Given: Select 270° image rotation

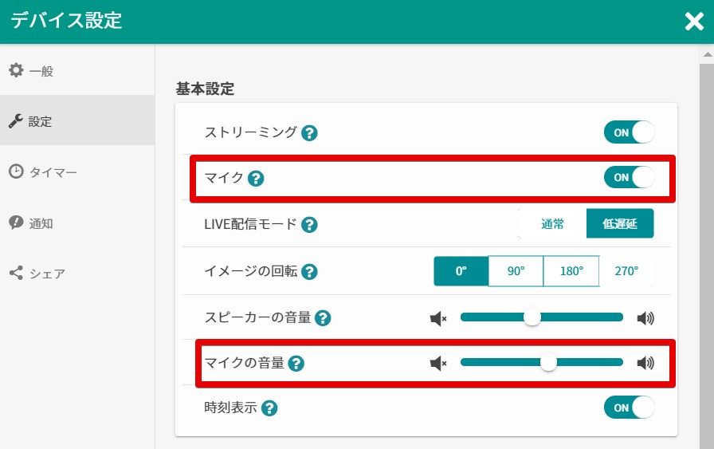Looking at the screenshot, I should click(x=626, y=271).
